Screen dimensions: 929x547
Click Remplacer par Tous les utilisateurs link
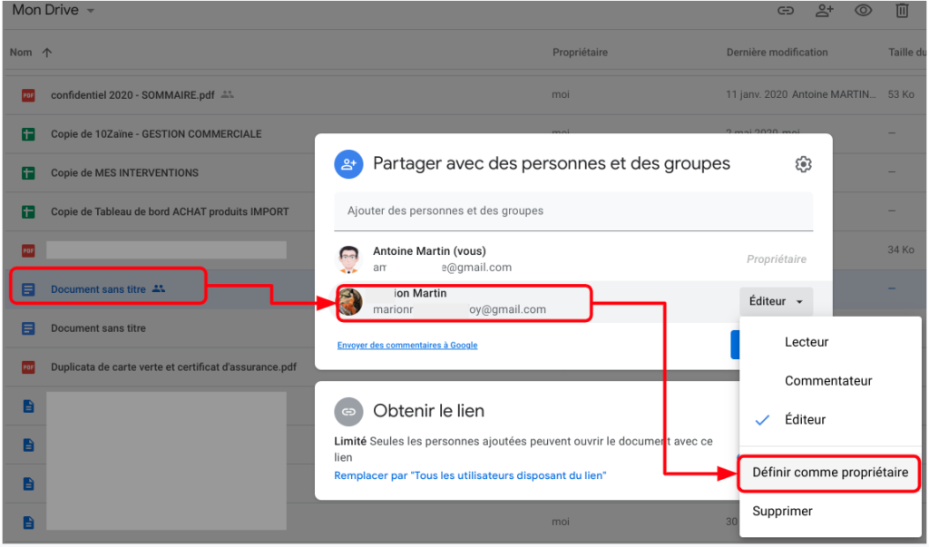[x=470, y=475]
